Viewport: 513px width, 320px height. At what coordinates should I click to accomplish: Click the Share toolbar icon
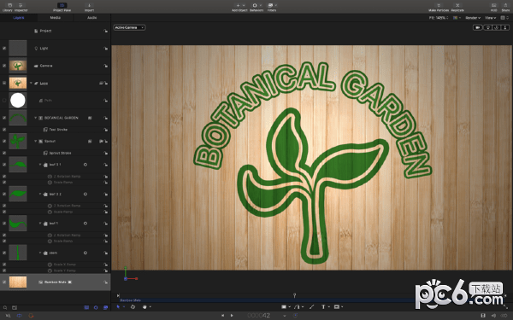coord(505,7)
